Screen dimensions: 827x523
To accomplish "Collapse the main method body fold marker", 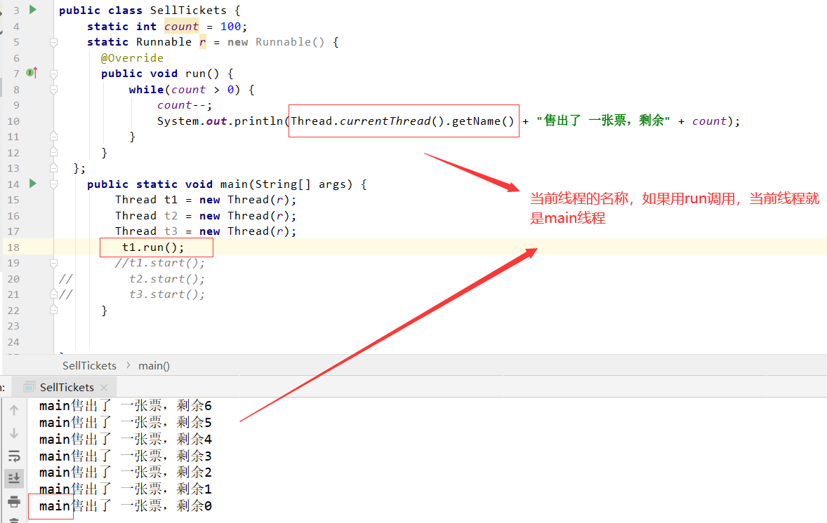I will tap(53, 184).
